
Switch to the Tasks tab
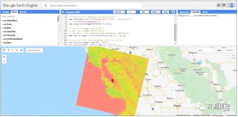[x=205, y=12]
